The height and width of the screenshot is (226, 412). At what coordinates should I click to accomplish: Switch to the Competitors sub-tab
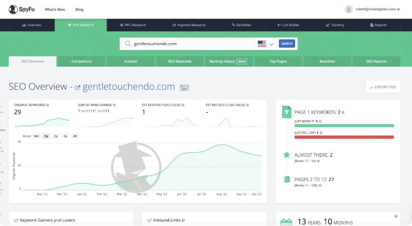pyautogui.click(x=82, y=61)
